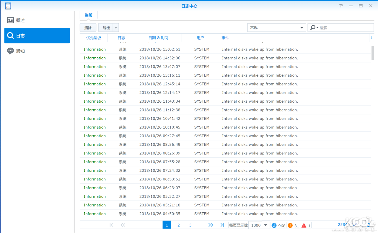Click the red error triangle icon
Screen dimensions: 378x233
coord(304,225)
